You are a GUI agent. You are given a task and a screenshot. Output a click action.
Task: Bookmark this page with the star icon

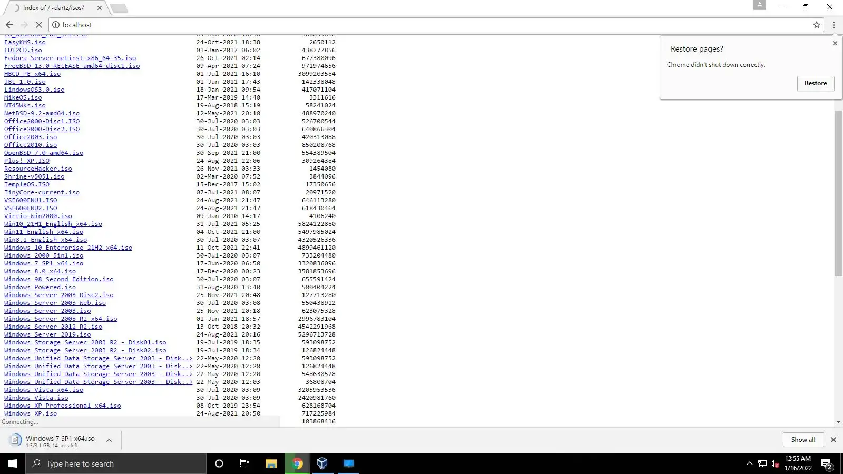[x=817, y=25]
